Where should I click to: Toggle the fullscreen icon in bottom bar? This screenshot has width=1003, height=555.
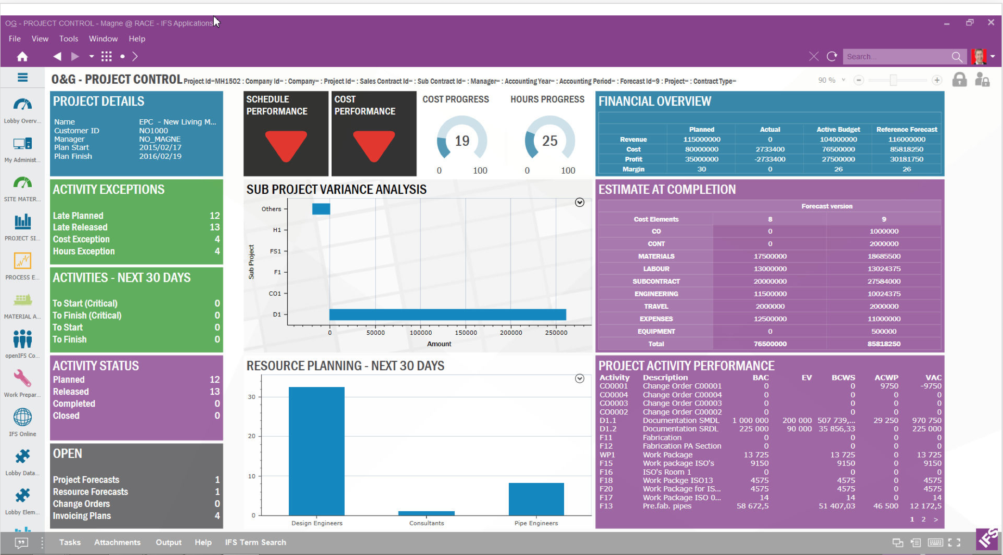click(954, 542)
